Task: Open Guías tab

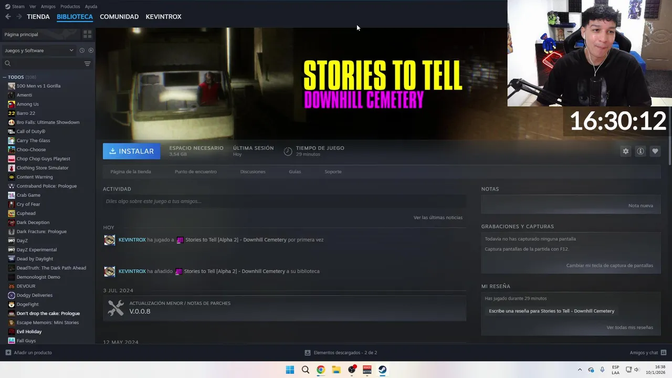Action: point(295,172)
